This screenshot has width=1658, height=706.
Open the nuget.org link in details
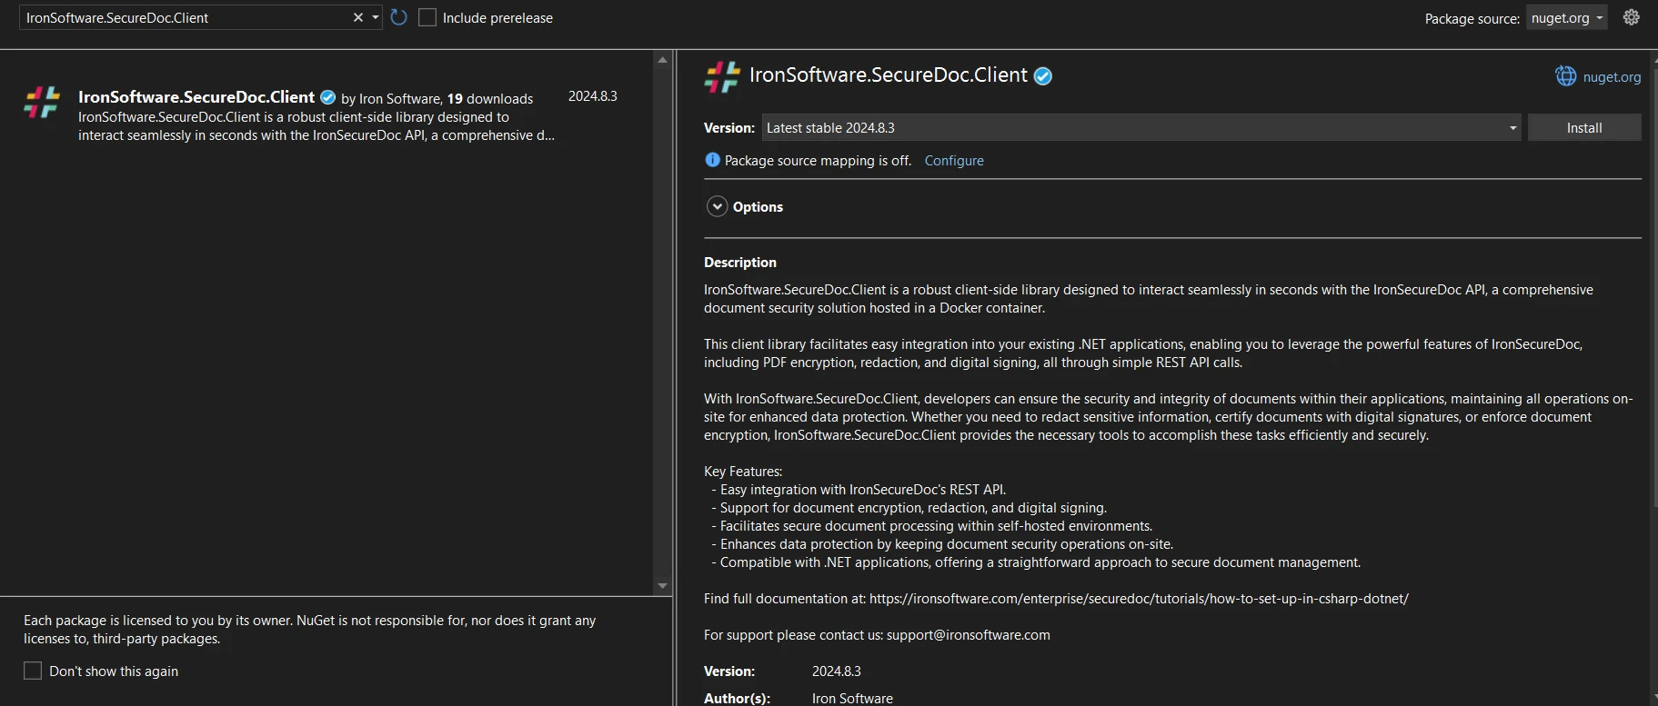(1611, 77)
